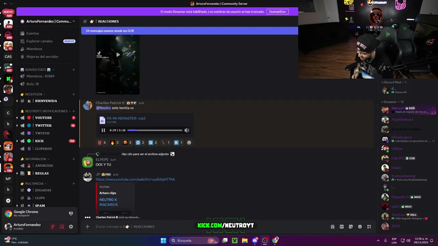
Task: Open the add reaction smiley picker
Action: 189,142
